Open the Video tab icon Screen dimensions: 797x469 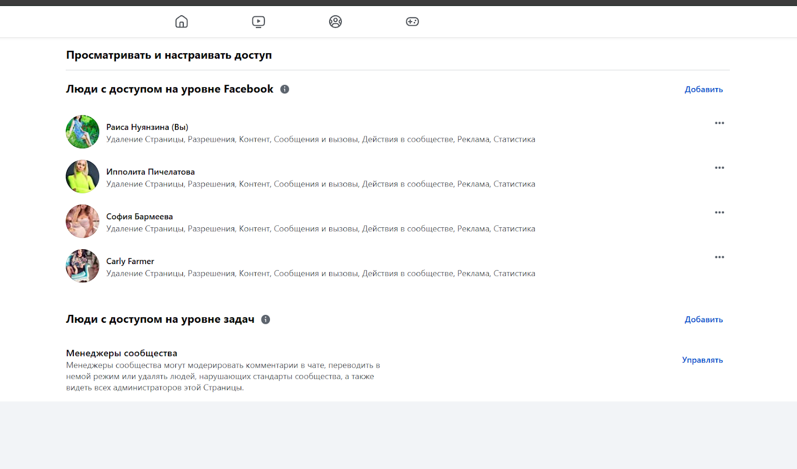click(x=259, y=21)
